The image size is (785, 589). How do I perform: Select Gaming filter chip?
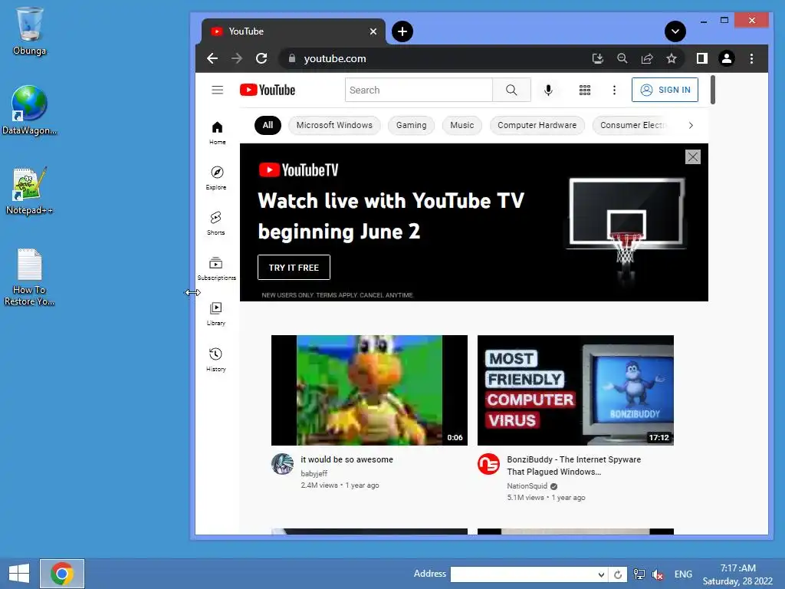(x=412, y=125)
